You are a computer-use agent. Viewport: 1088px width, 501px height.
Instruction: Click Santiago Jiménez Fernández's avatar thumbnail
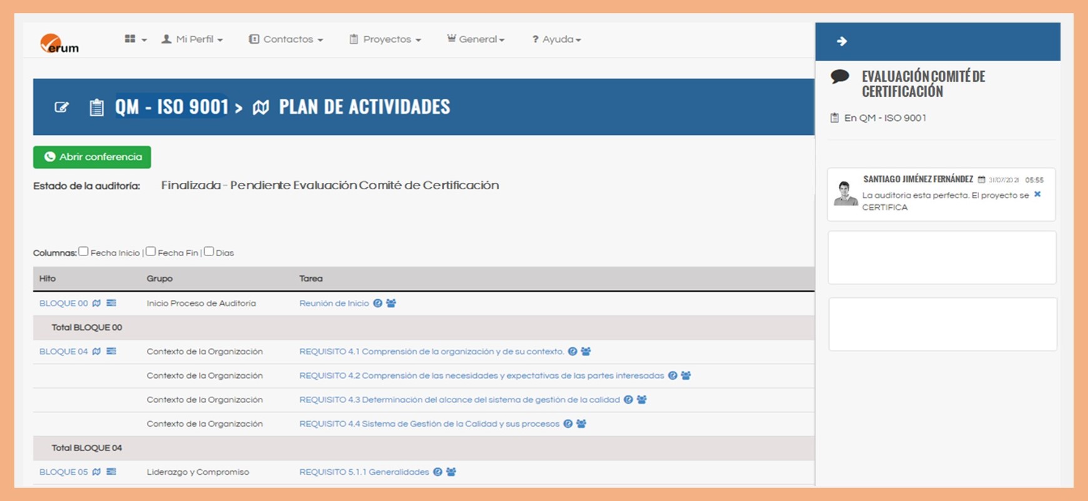pyautogui.click(x=845, y=194)
